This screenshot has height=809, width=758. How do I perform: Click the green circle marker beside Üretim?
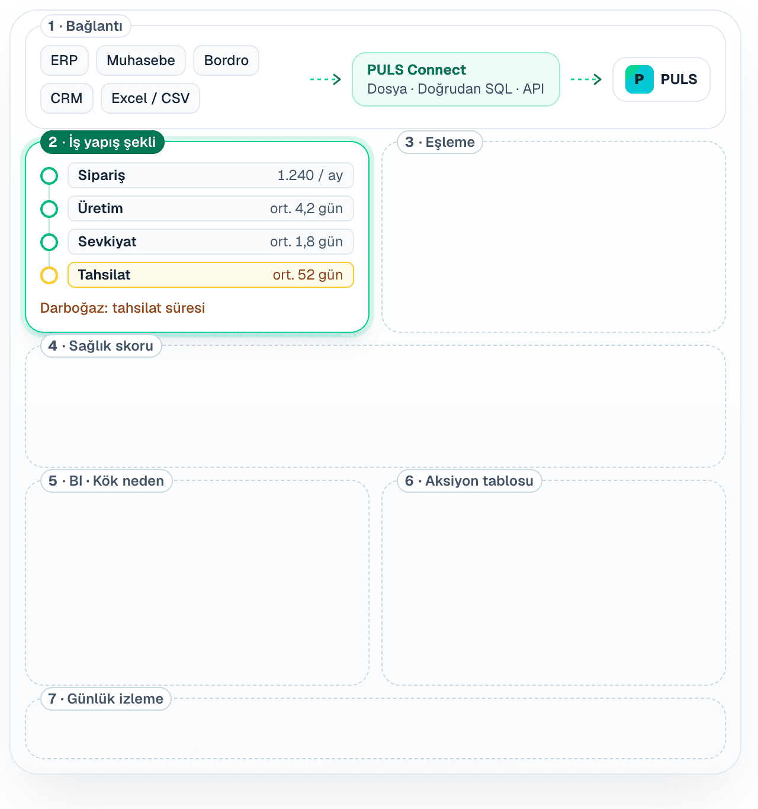[49, 209]
